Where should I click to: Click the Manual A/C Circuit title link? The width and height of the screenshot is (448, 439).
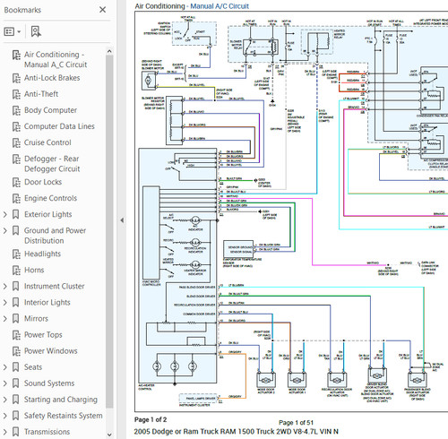click(x=220, y=6)
